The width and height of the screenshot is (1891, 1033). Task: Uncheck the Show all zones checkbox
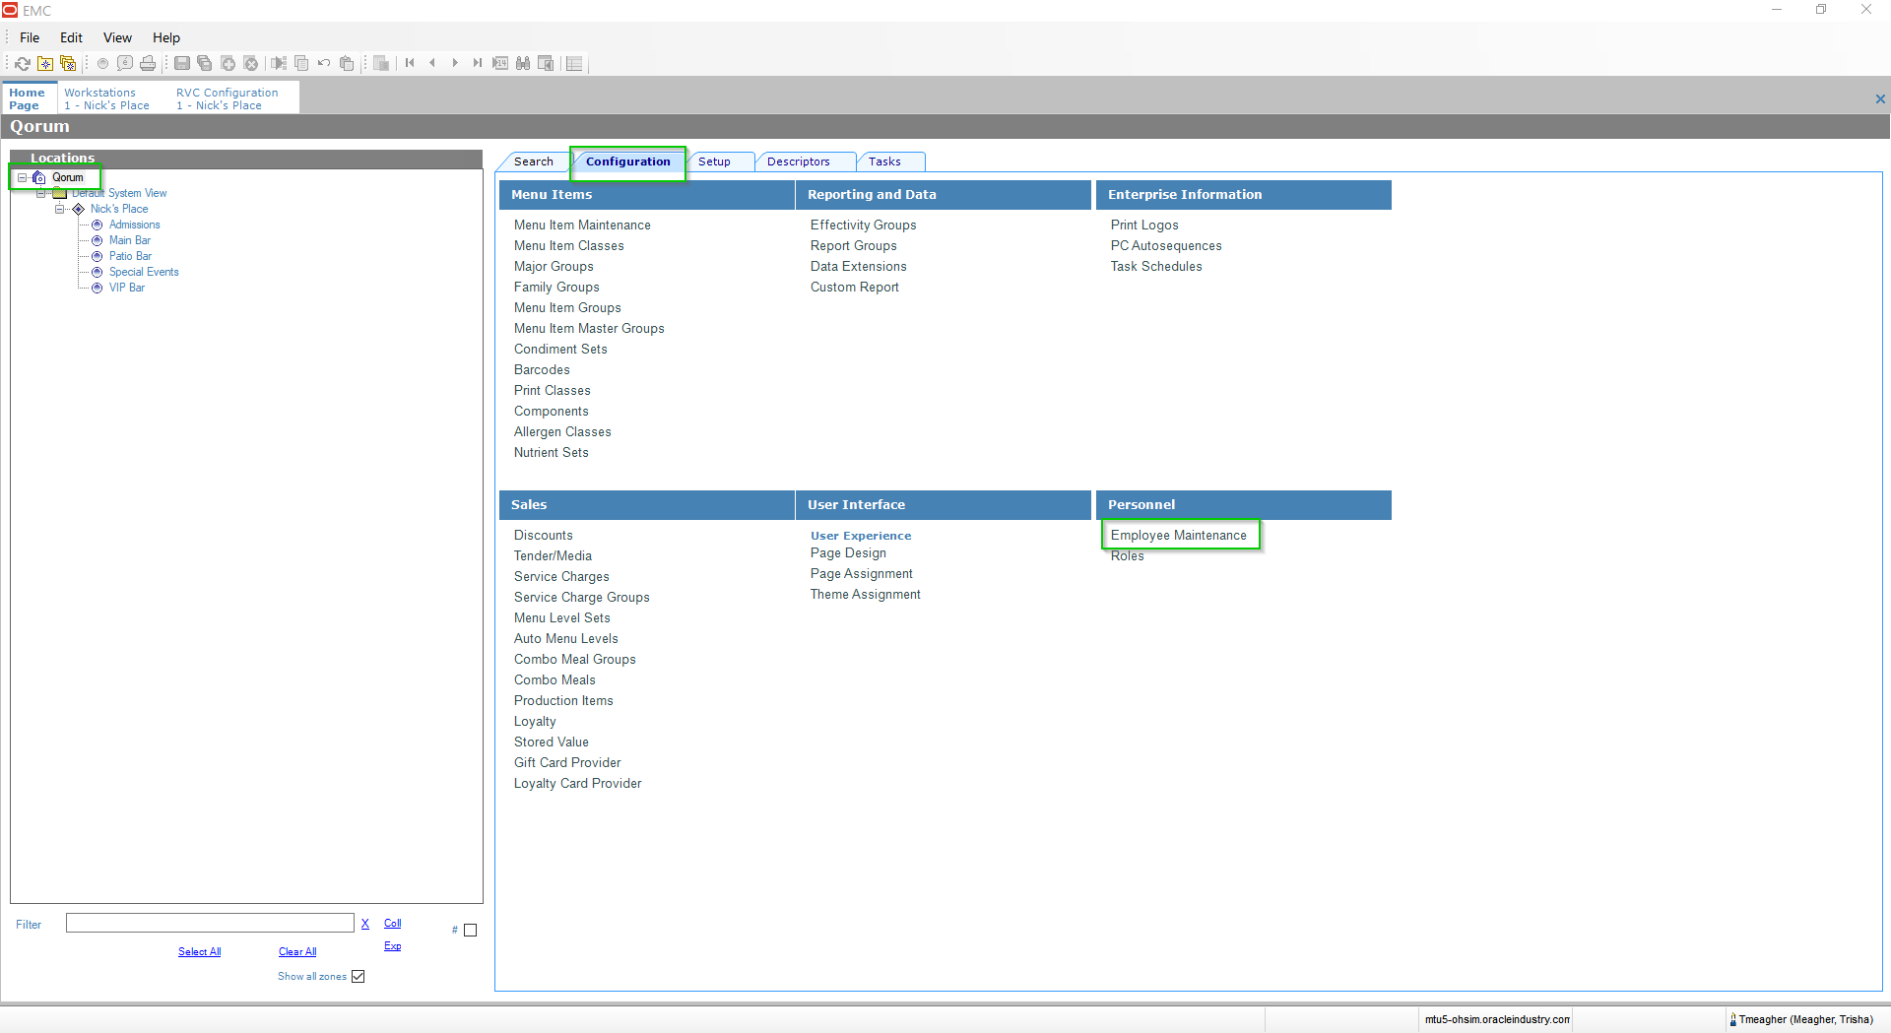click(x=358, y=976)
